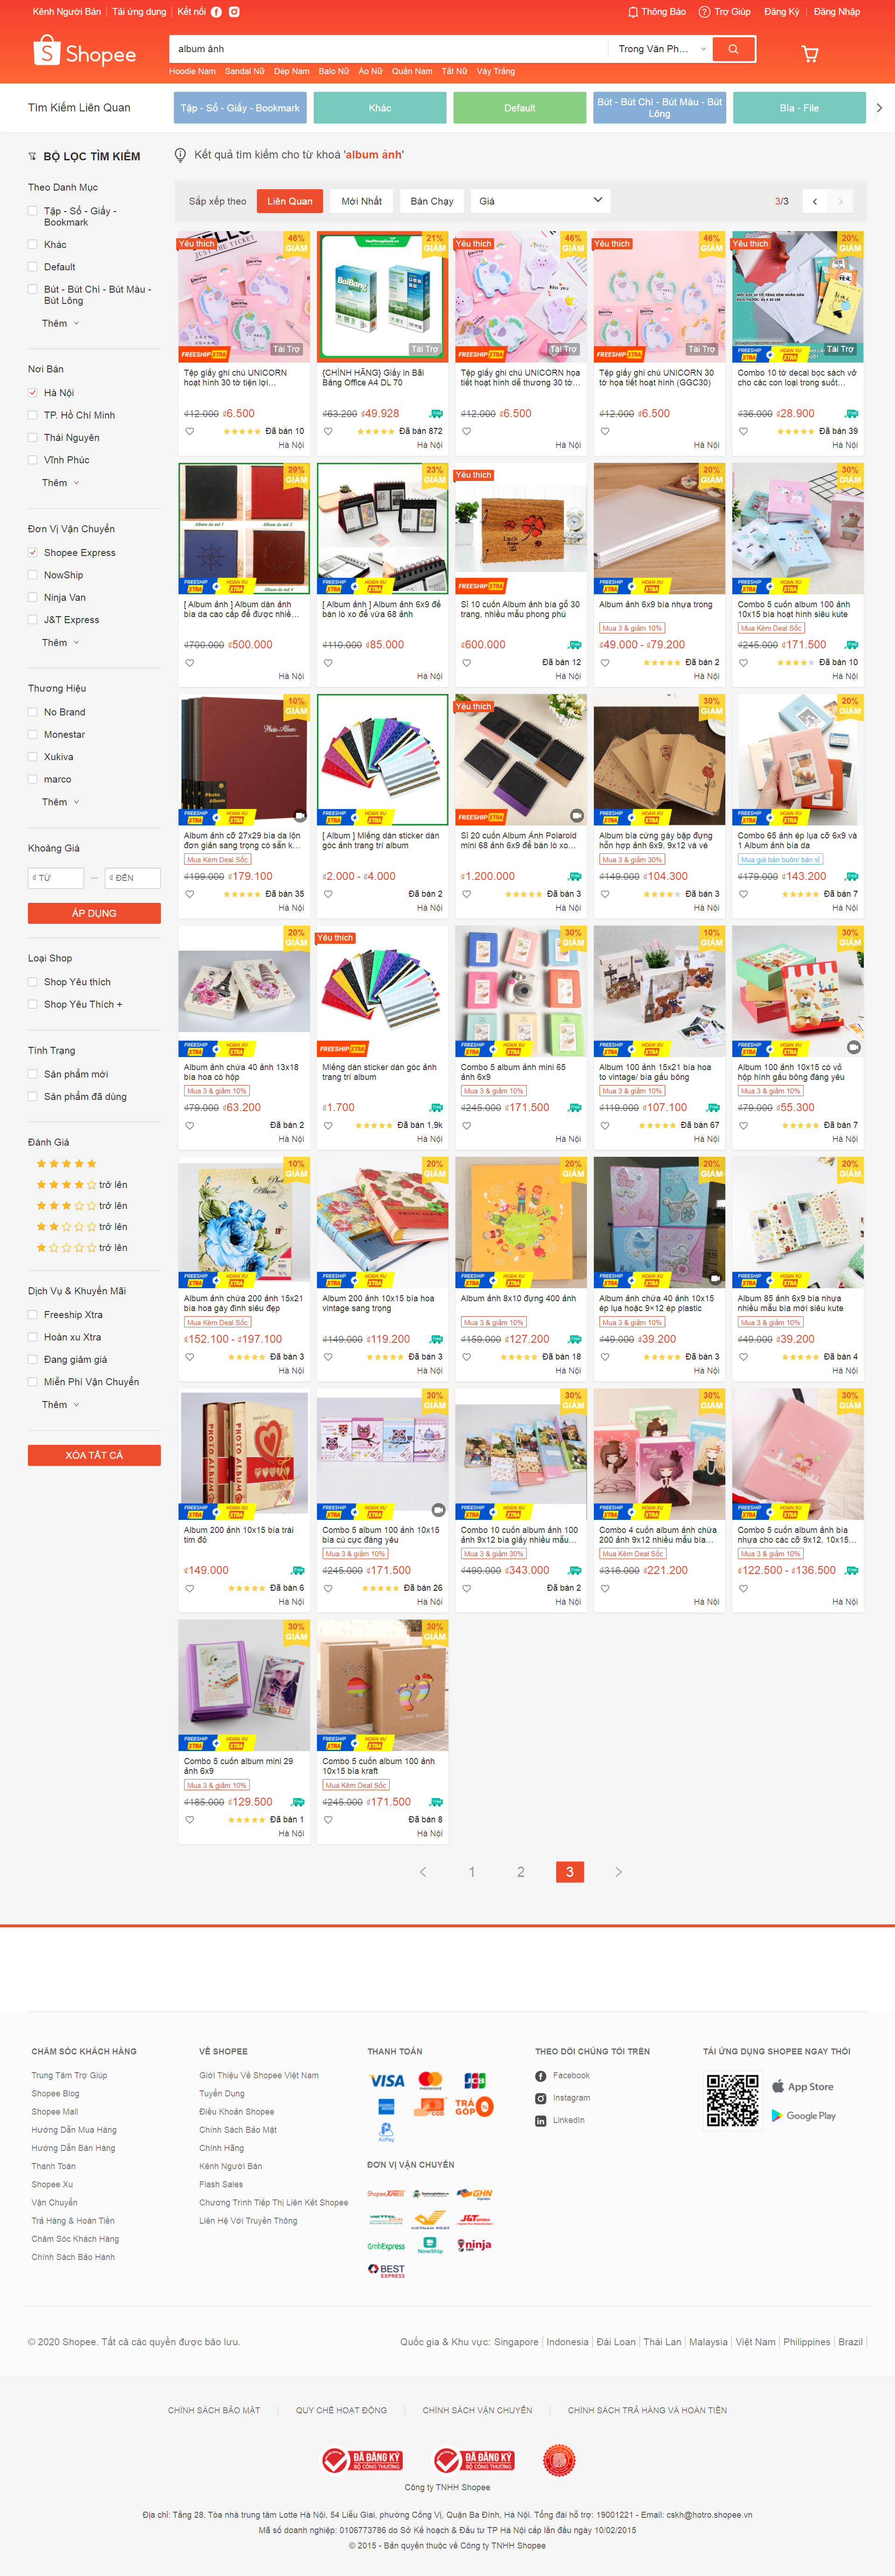895x2576 pixels.
Task: Click the orange search magnifier button
Action: coord(733,49)
